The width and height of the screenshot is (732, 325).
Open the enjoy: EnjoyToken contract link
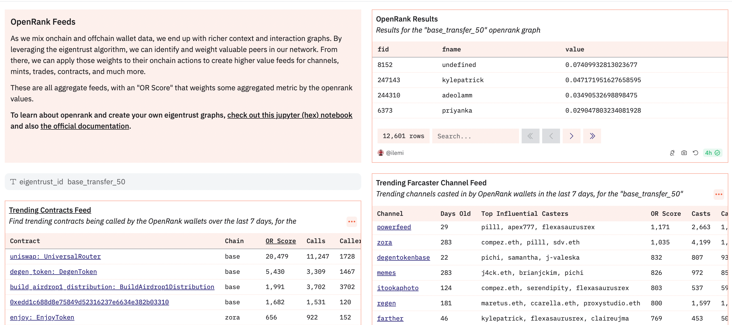click(42, 317)
